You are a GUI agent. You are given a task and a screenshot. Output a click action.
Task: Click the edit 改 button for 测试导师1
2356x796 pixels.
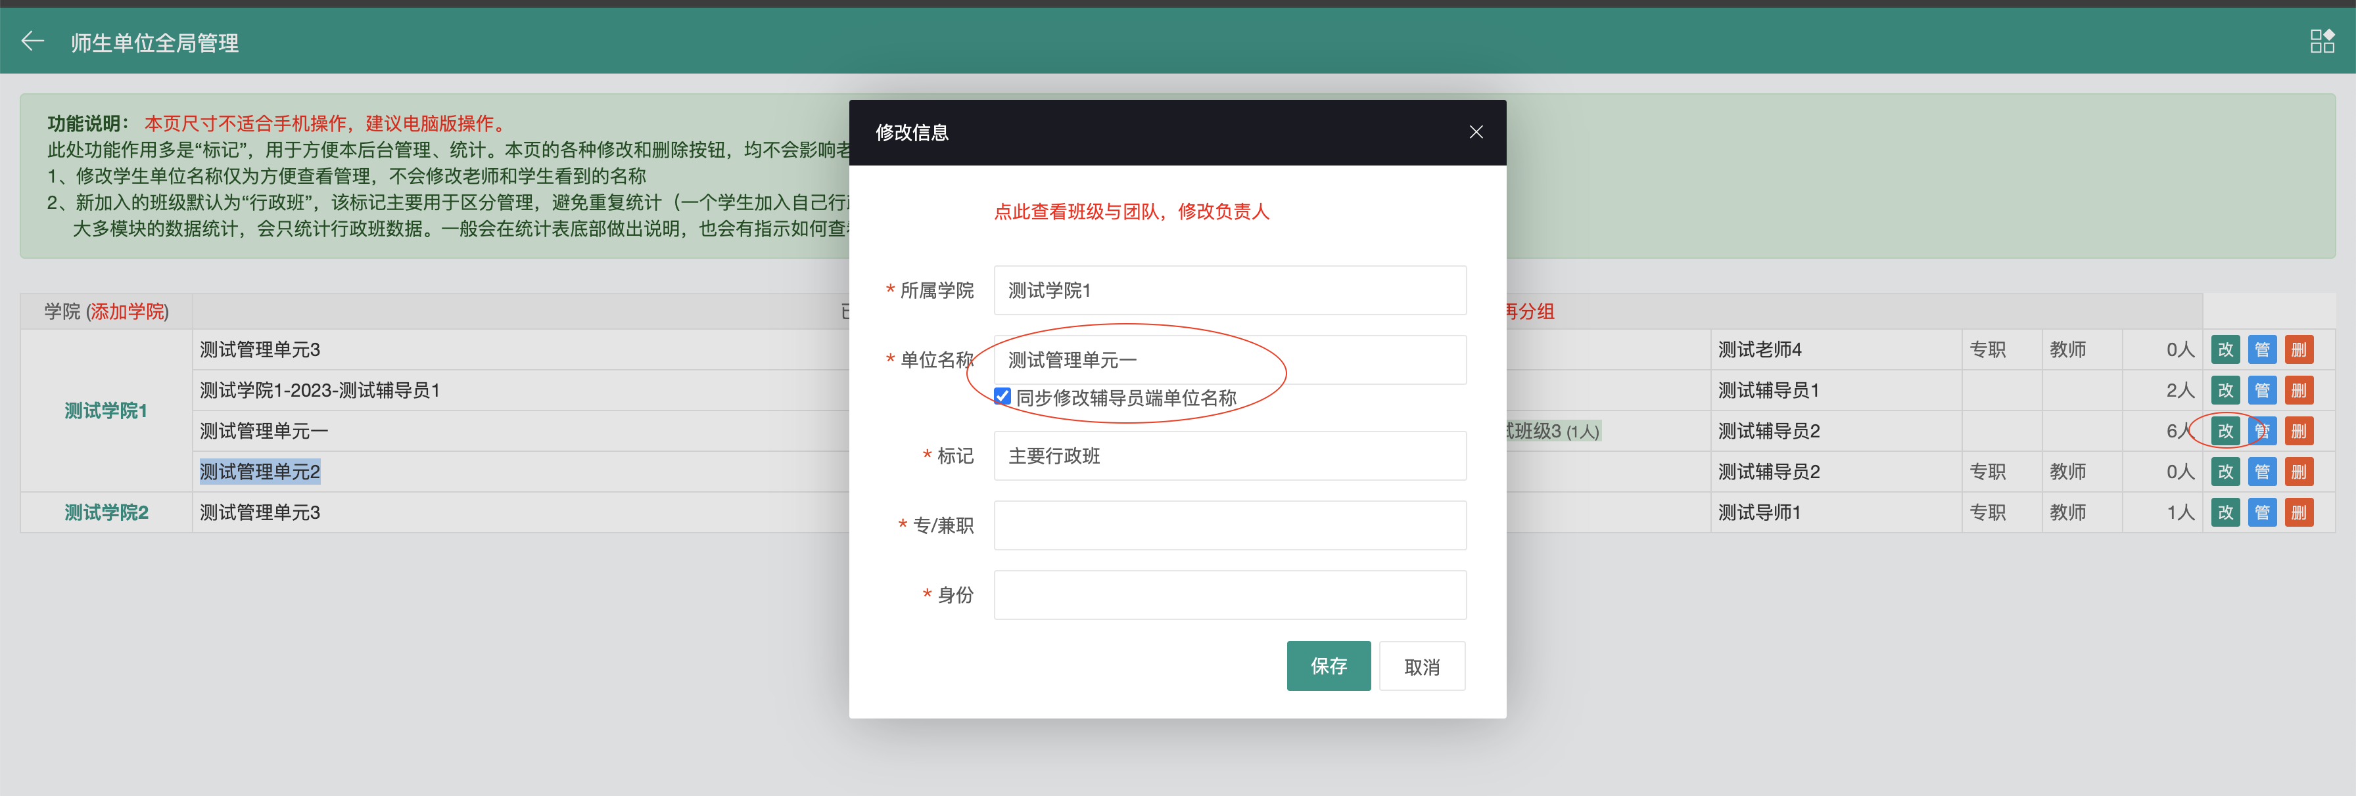coord(2225,512)
